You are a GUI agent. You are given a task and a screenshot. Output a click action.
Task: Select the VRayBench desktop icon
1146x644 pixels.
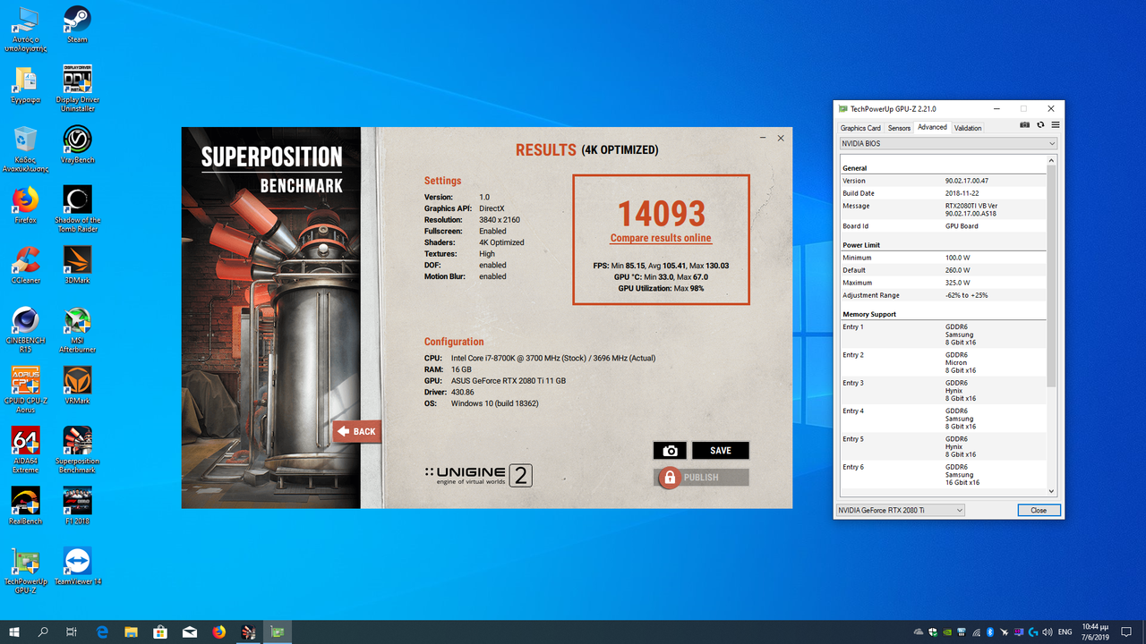(77, 145)
